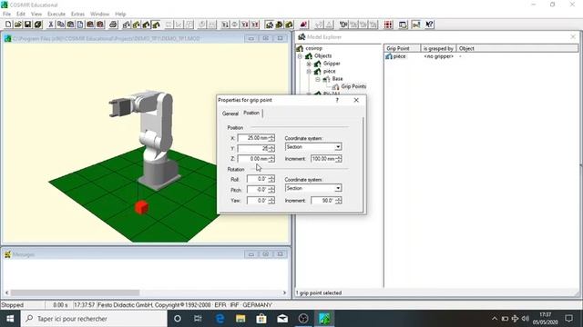Click the X position spinner arrows
Viewport: 583px width, 327px height.
[x=271, y=138]
